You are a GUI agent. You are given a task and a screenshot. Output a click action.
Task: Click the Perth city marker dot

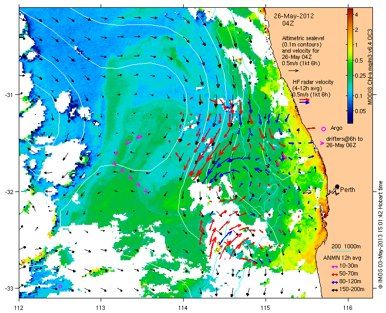(337, 186)
